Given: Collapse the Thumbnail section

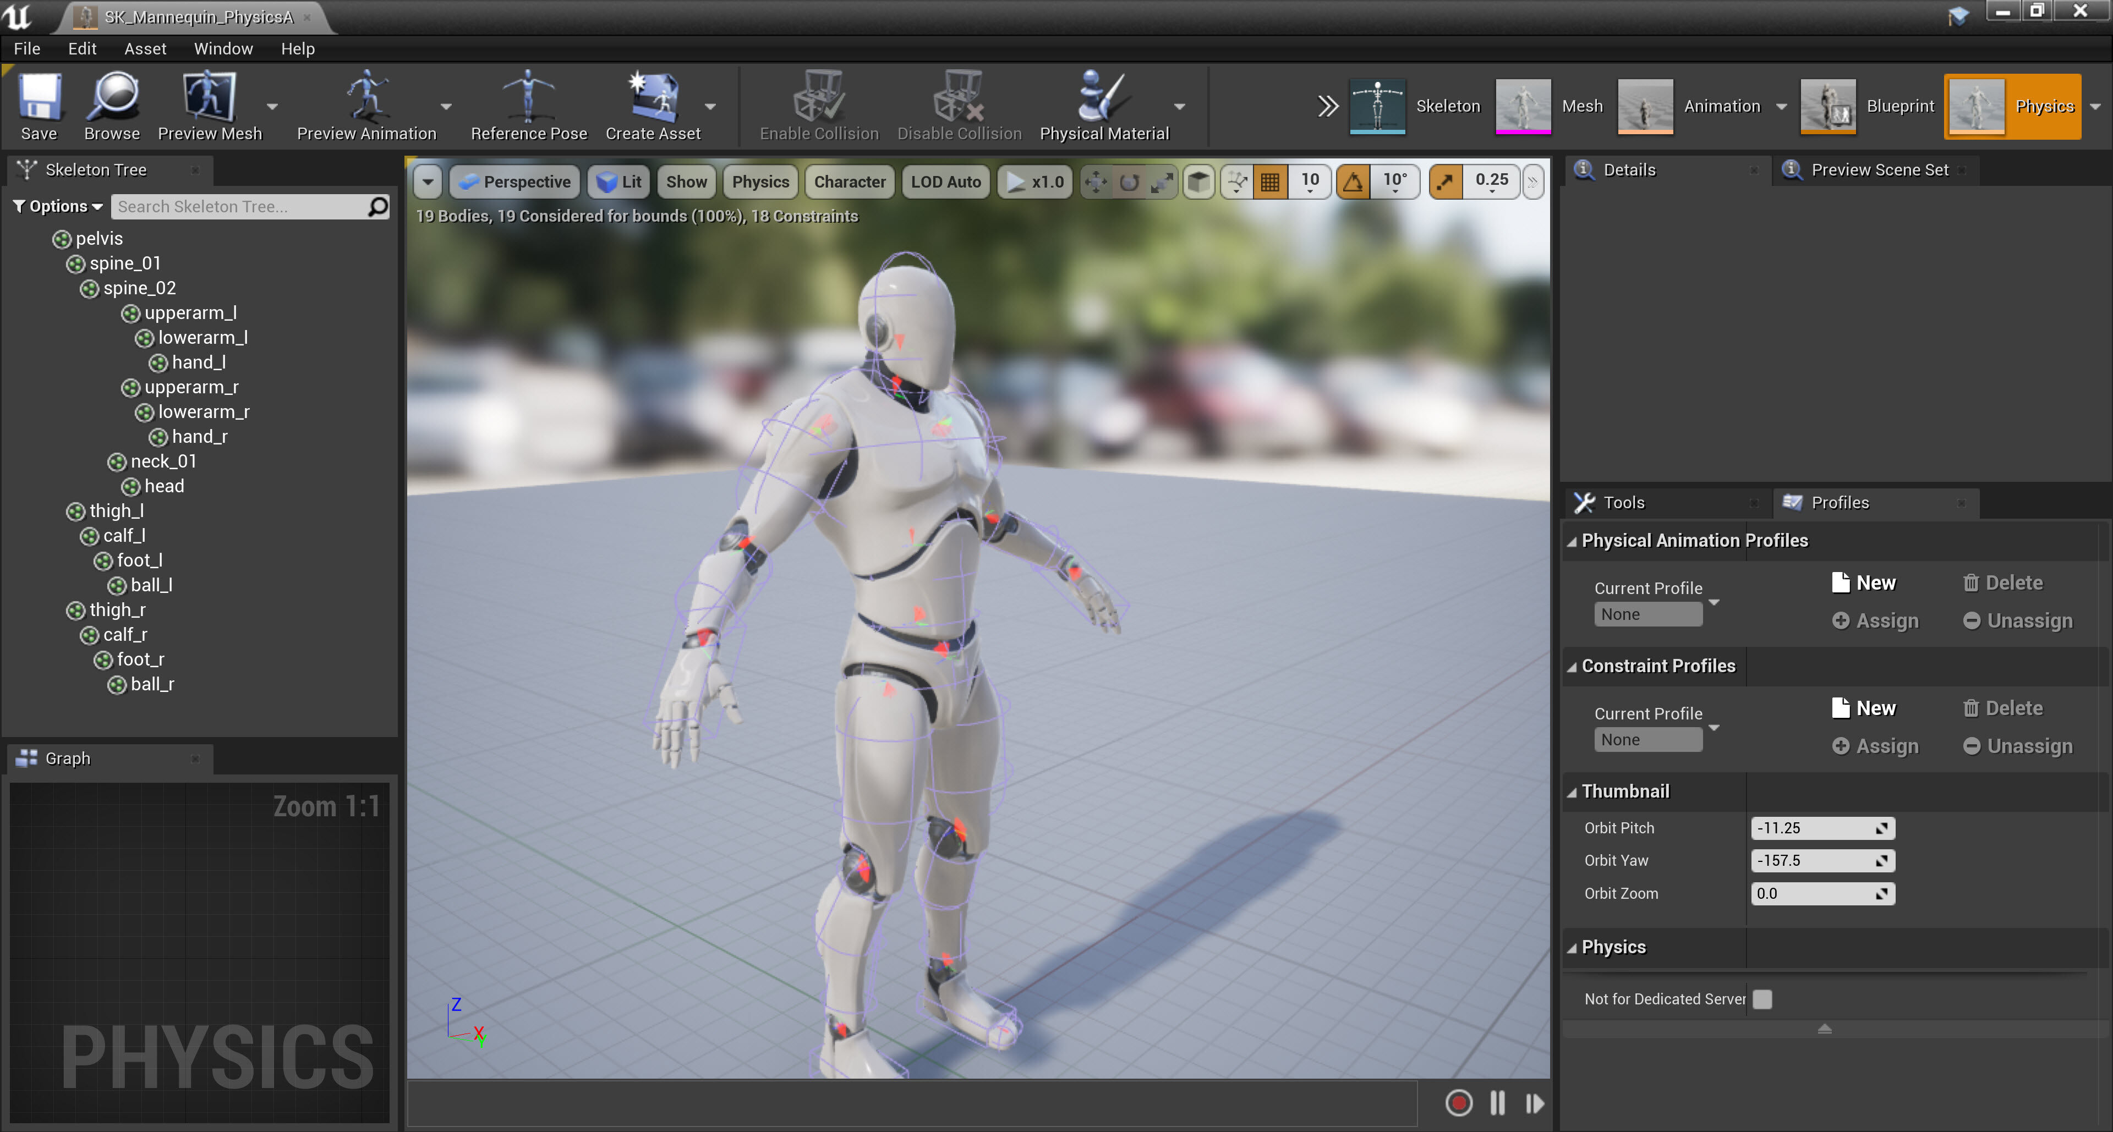Looking at the screenshot, I should 1572,792.
